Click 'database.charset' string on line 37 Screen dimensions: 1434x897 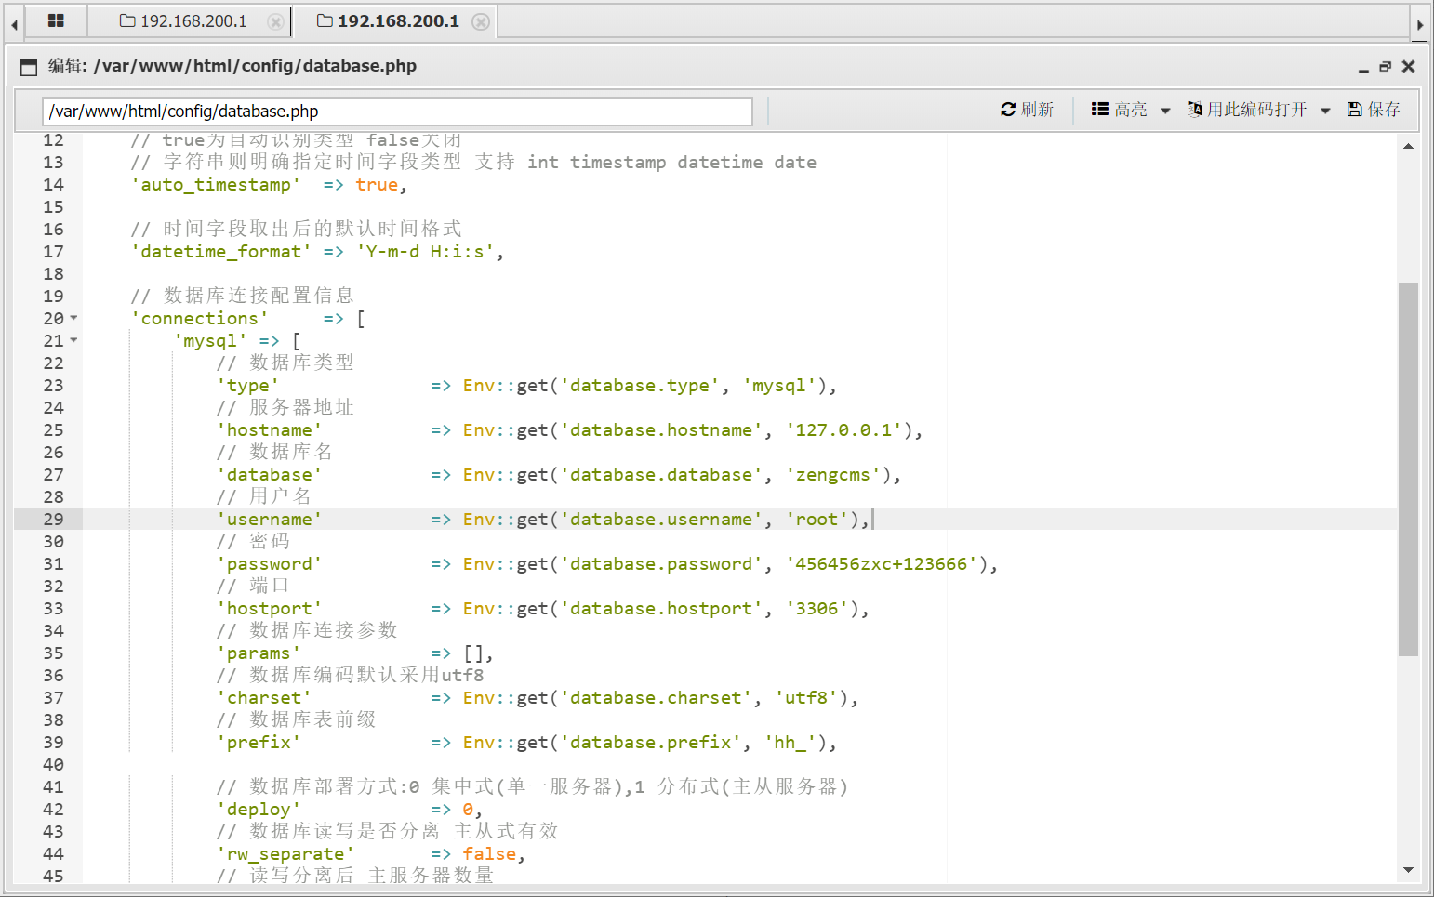[656, 698]
